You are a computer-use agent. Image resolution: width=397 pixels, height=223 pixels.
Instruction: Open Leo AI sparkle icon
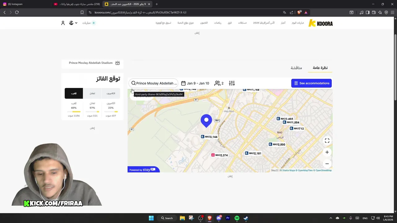point(380,12)
